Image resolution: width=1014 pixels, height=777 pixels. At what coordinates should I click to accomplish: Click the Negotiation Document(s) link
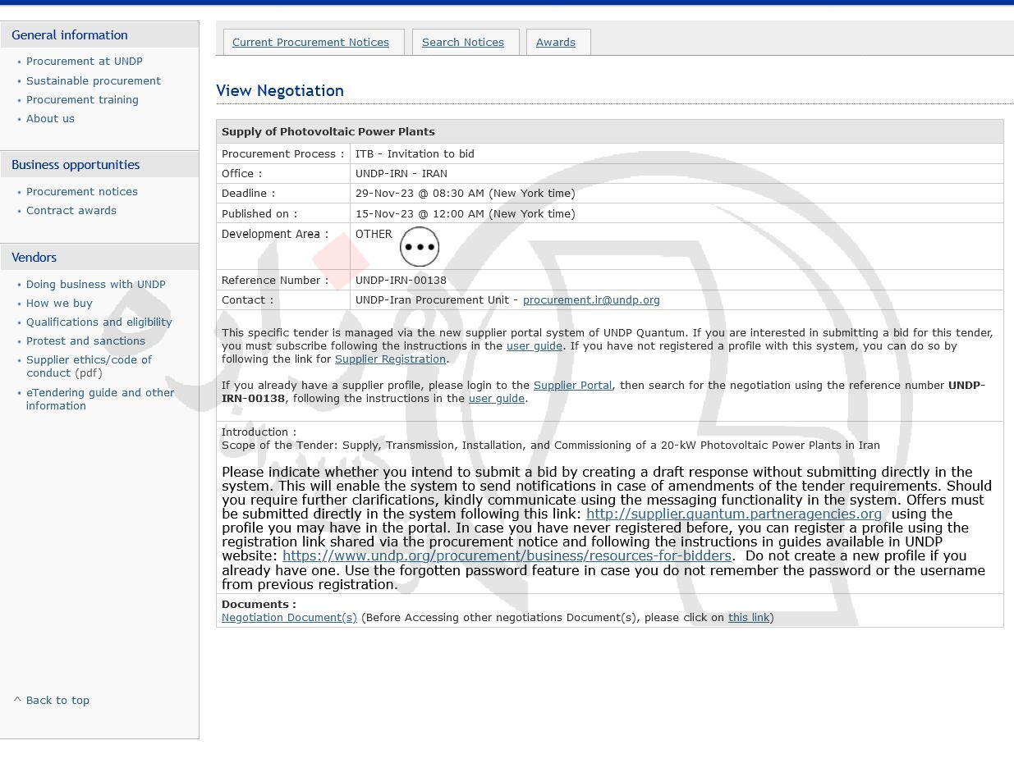click(x=289, y=618)
